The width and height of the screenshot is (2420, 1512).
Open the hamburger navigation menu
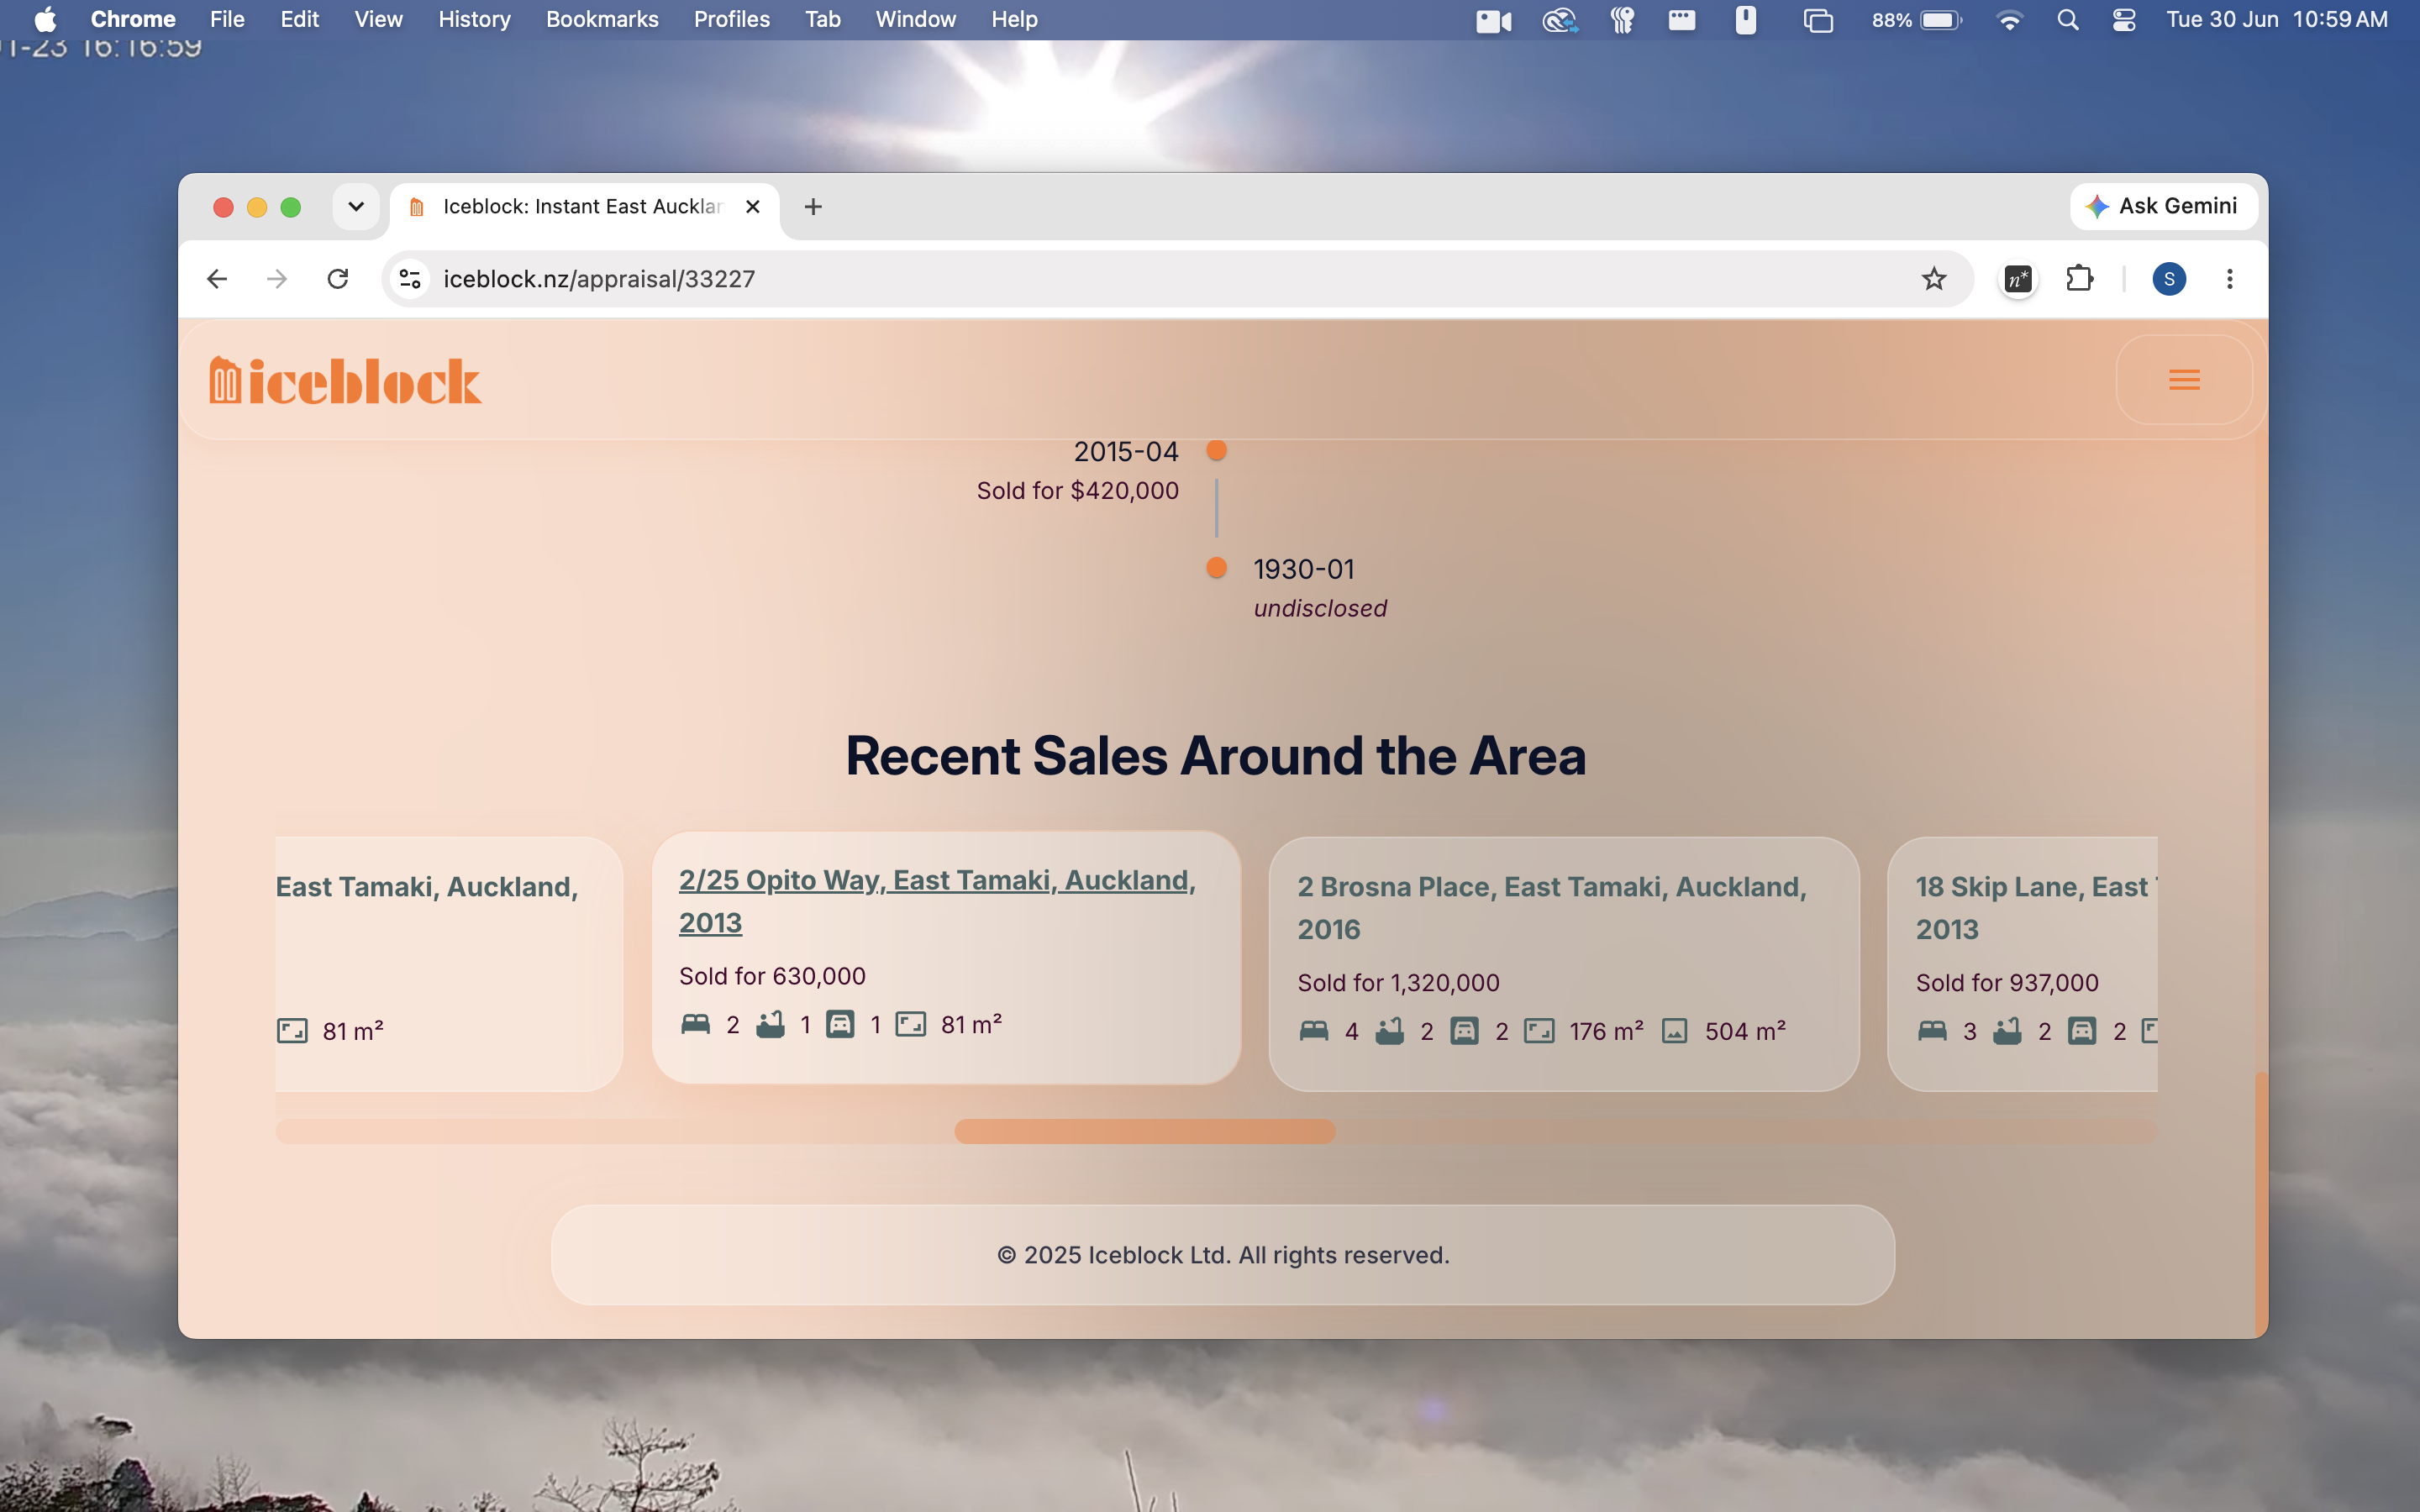(x=2184, y=380)
